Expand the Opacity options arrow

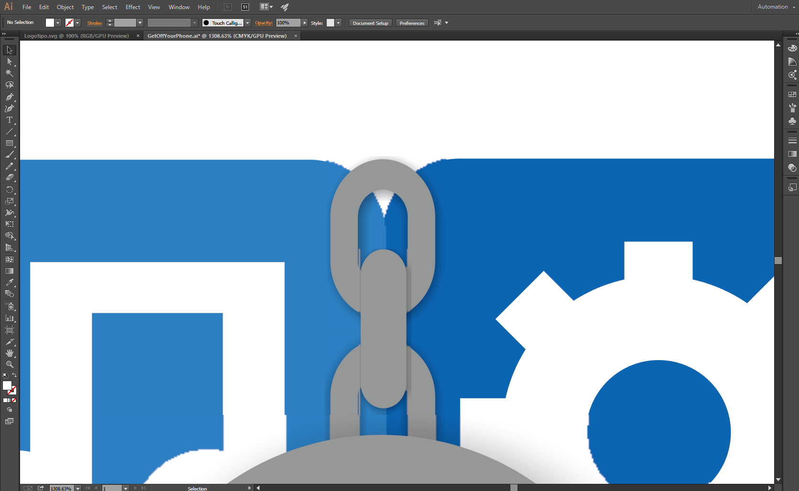304,23
